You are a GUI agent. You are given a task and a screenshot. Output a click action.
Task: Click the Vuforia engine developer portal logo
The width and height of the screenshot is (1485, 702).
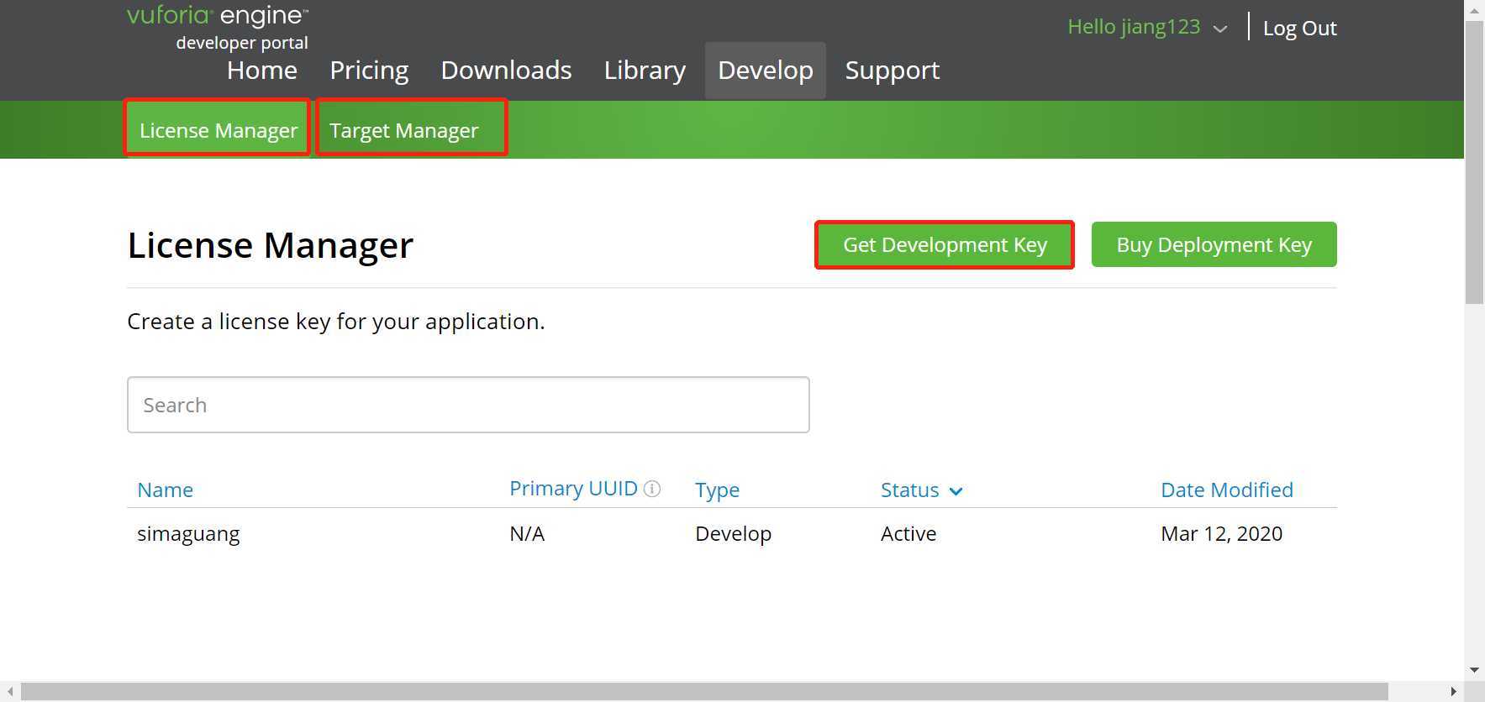[x=218, y=27]
